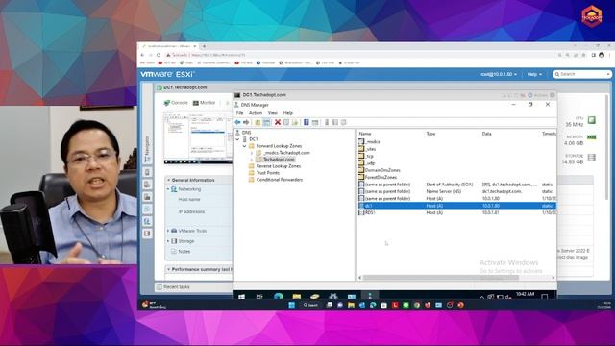Click the Properties icon after the red X
Image resolution: width=615 pixels, height=346 pixels.
click(286, 122)
